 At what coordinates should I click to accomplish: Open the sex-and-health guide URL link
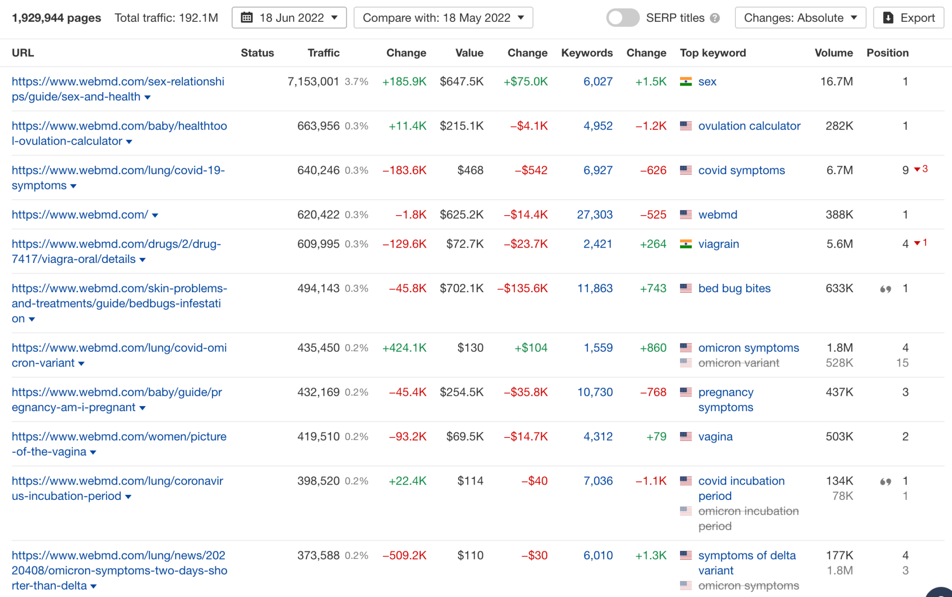tap(118, 89)
